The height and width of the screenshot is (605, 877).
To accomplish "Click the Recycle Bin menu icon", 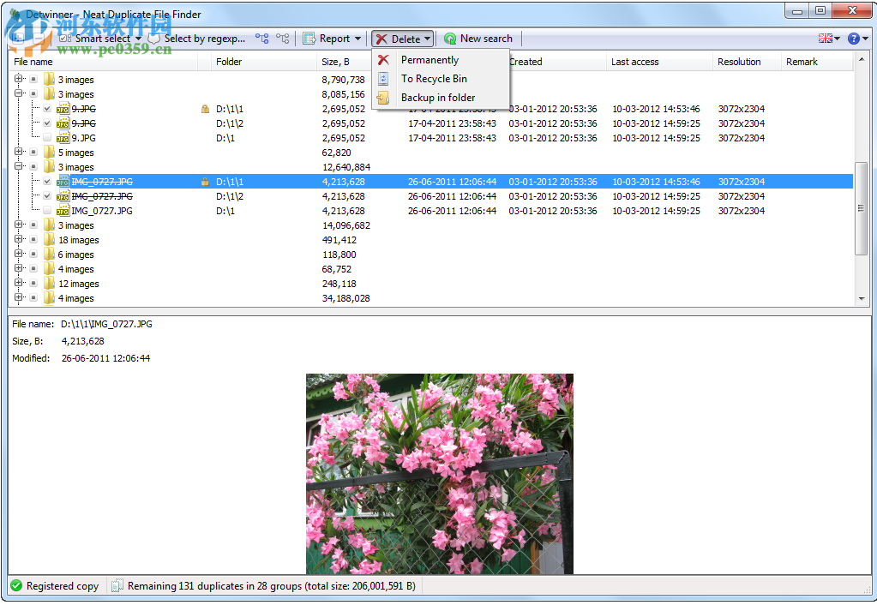I will point(383,79).
